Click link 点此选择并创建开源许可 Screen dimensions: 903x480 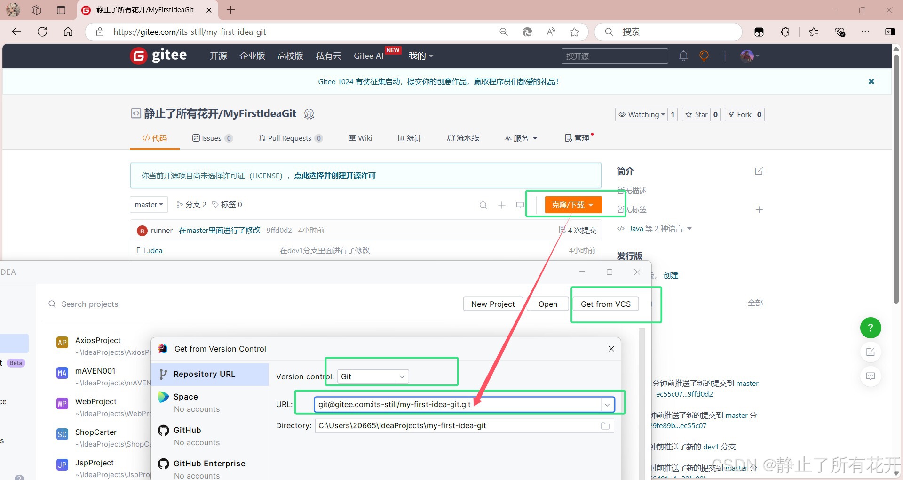[x=335, y=176]
